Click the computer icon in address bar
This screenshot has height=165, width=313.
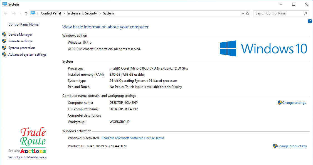[x=33, y=13]
